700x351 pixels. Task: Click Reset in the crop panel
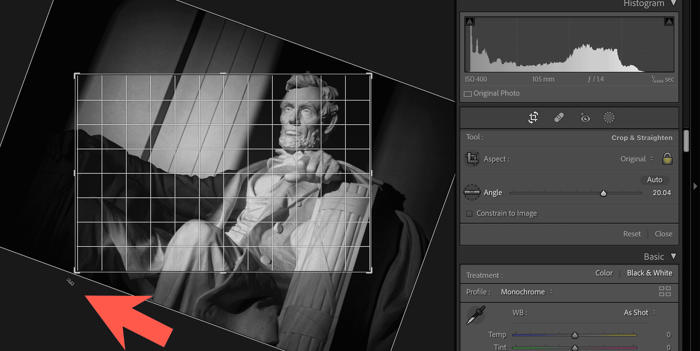point(632,234)
